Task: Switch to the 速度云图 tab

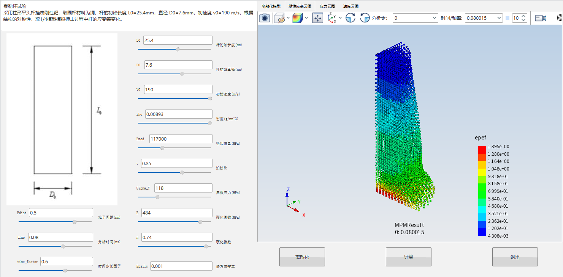Action: pos(350,6)
